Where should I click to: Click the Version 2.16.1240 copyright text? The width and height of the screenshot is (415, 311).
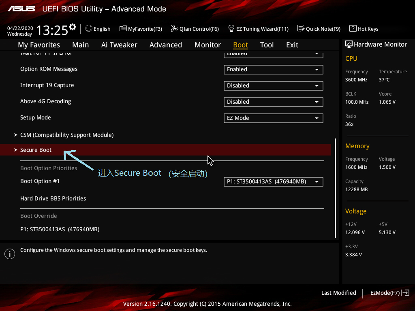coord(207,304)
